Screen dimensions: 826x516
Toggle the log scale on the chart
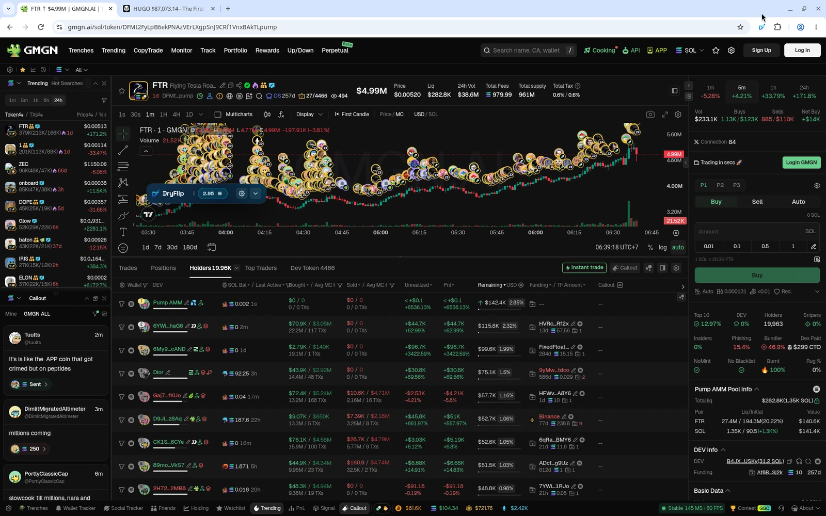[662, 247]
